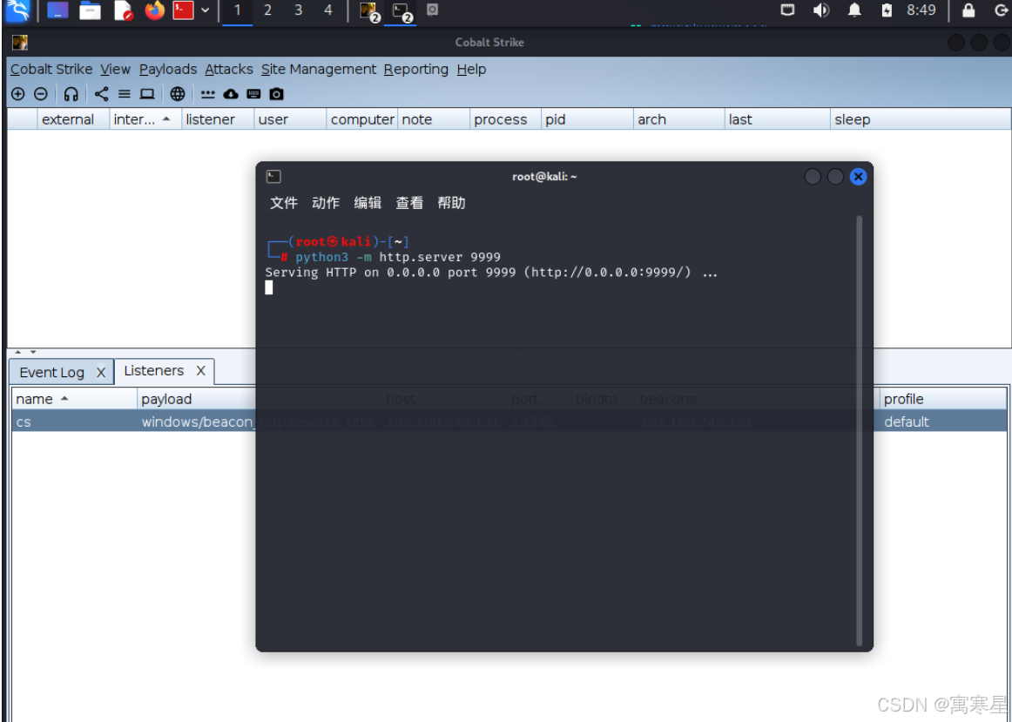
Task: Sort listeners by the name column header
Action: click(74, 399)
